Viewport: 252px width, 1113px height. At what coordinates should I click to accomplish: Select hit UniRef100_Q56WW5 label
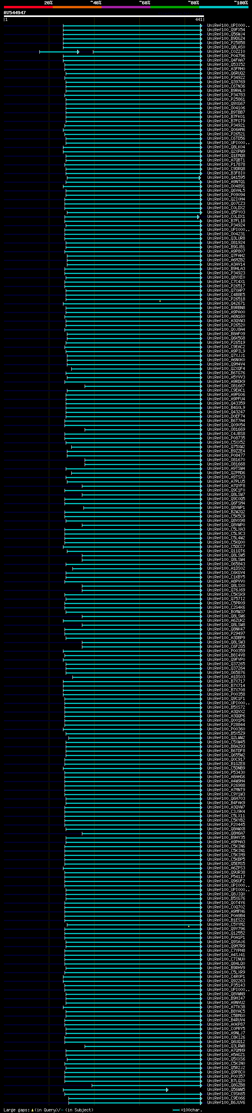coord(226,1089)
